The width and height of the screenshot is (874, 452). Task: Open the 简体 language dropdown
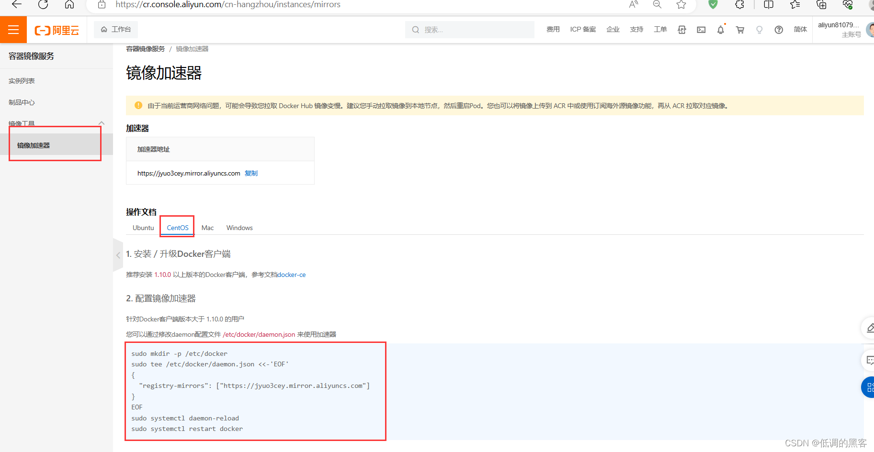[x=800, y=30]
